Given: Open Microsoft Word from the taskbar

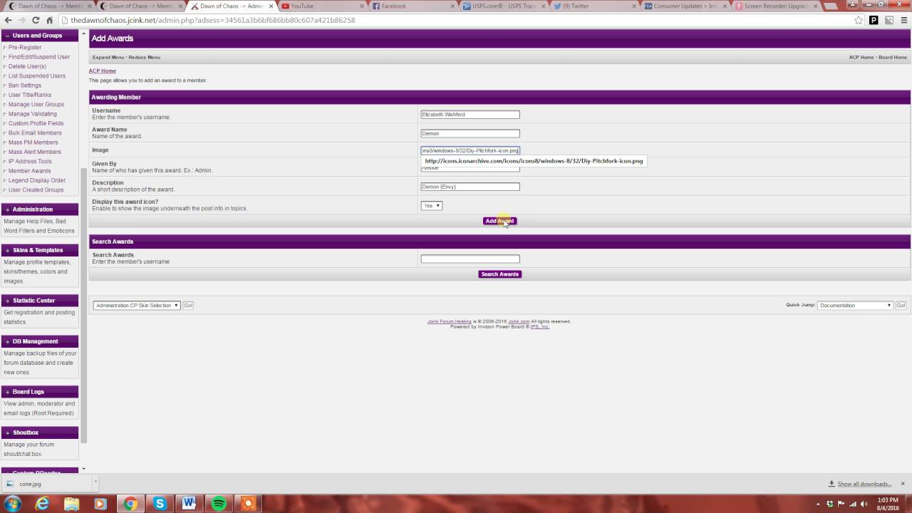Looking at the screenshot, I should pyautogui.click(x=189, y=504).
